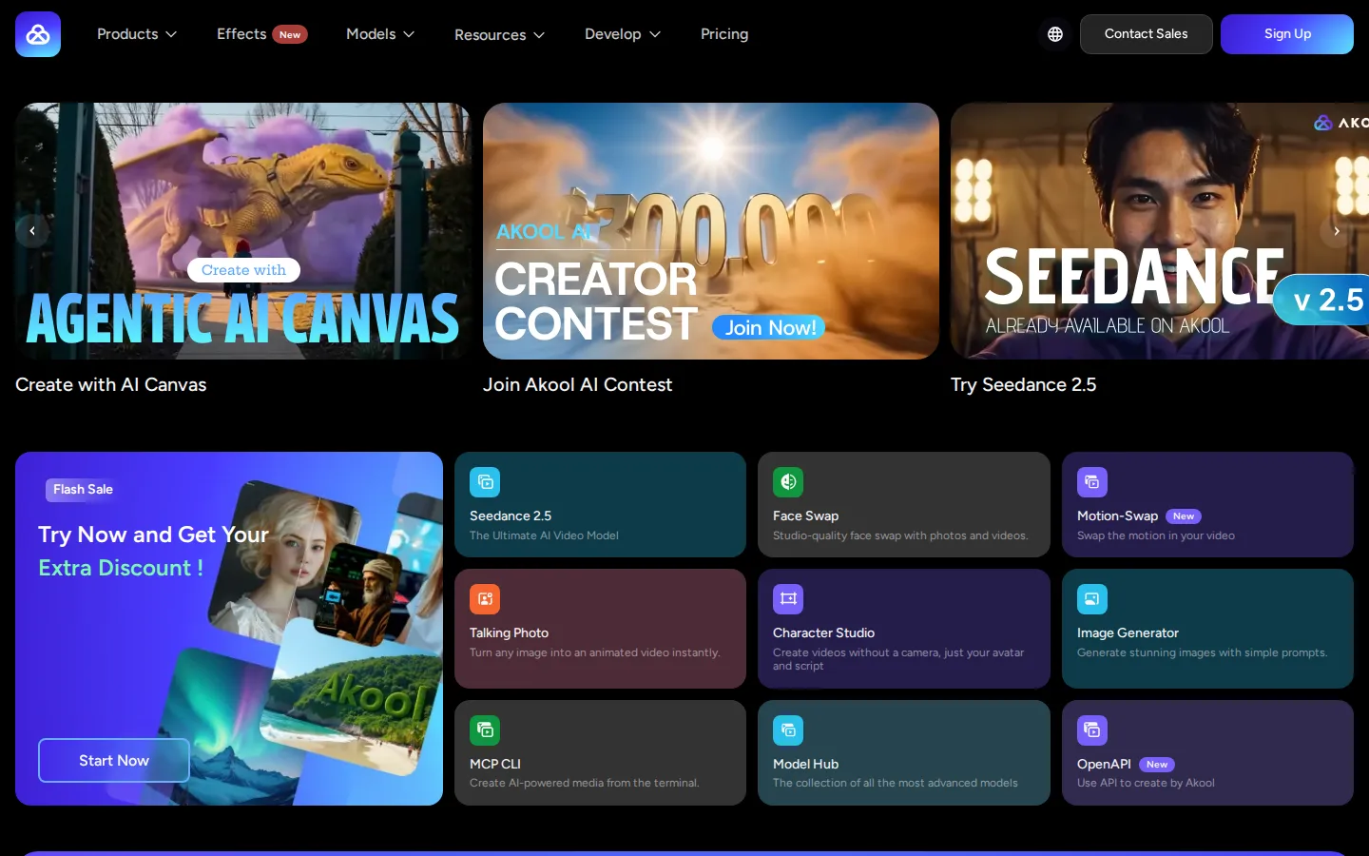Viewport: 1369px width, 856px height.
Task: Open the language globe selector
Action: (1055, 34)
